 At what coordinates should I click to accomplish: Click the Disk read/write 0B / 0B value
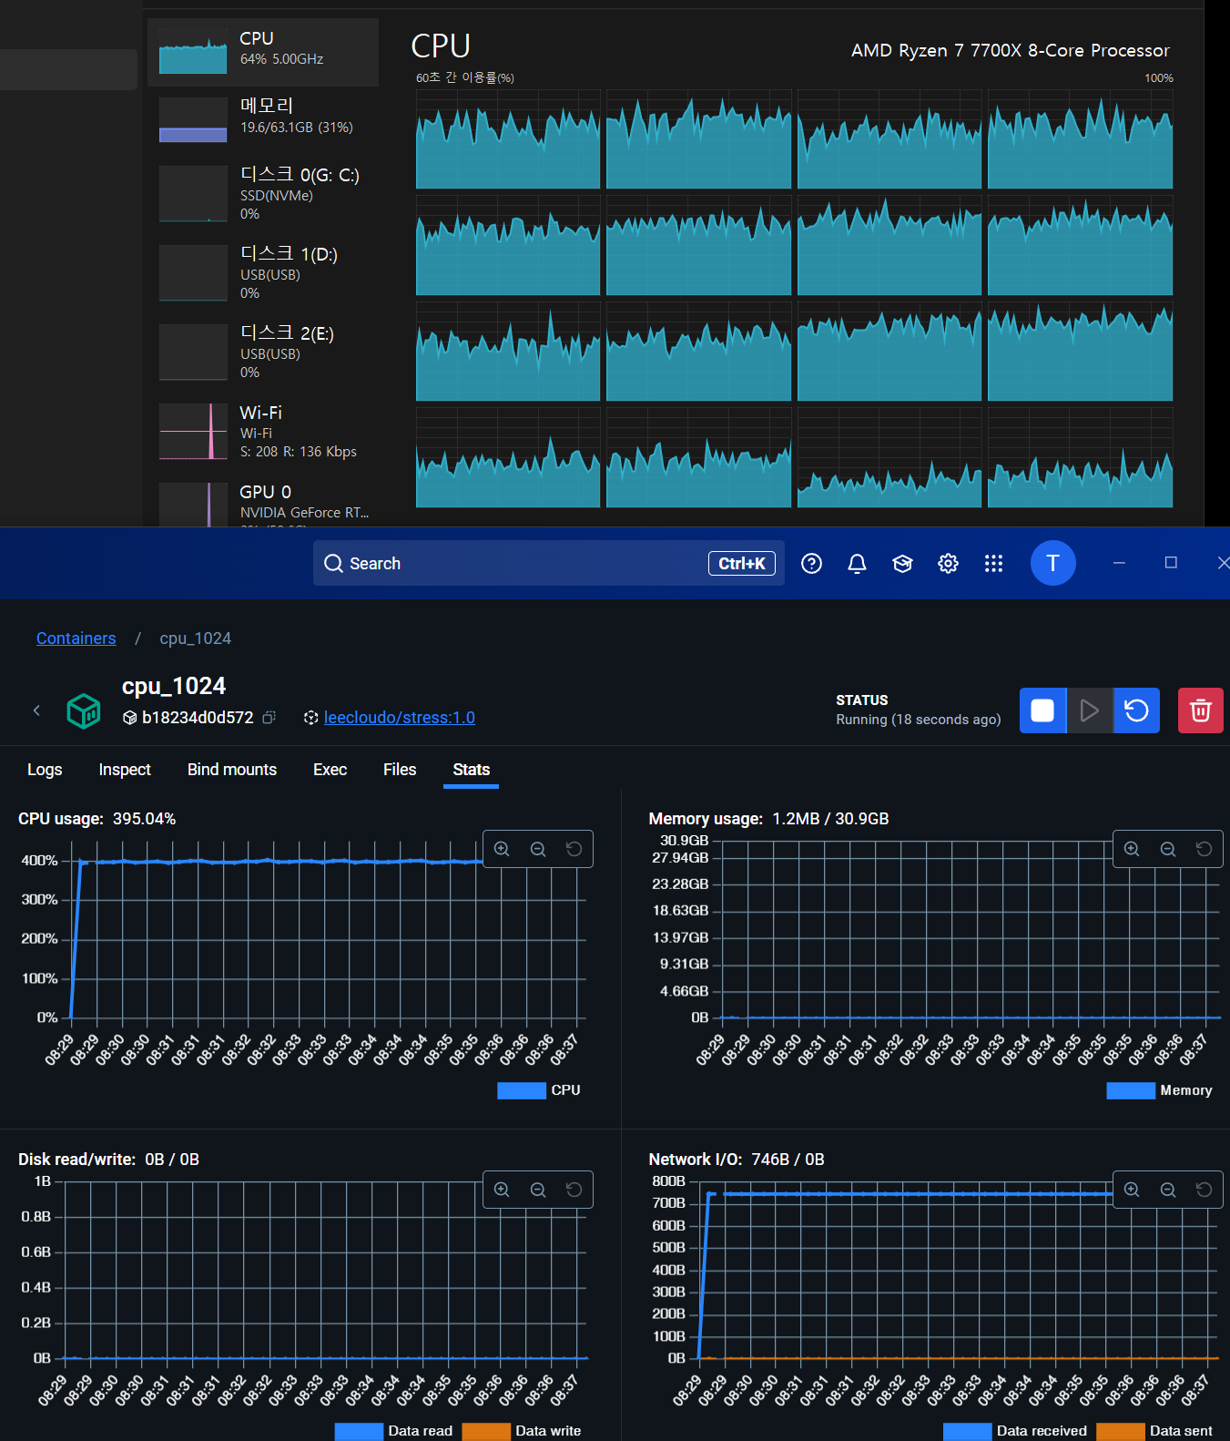172,1160
